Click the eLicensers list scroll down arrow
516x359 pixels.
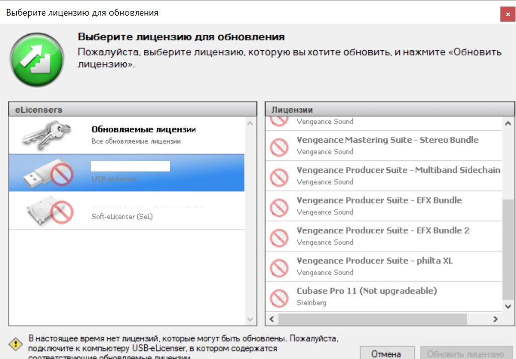click(x=250, y=319)
